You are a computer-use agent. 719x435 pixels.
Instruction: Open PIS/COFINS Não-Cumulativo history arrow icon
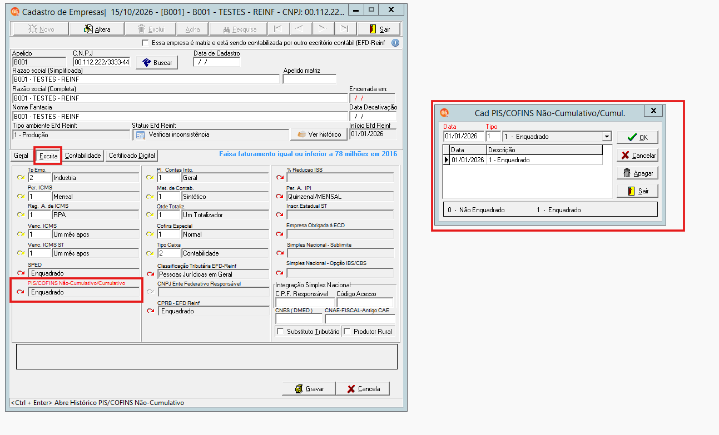tap(21, 292)
